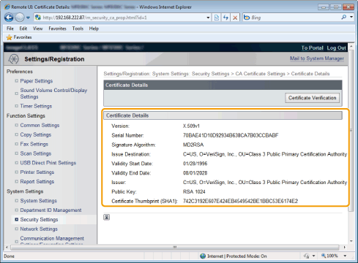Open Copy Settings in sidebar

point(36,134)
